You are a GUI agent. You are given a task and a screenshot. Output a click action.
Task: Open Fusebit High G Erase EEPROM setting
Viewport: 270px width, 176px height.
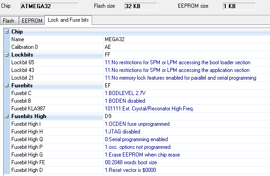(x=142, y=155)
